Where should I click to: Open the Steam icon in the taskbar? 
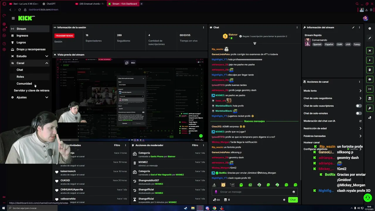185,208
